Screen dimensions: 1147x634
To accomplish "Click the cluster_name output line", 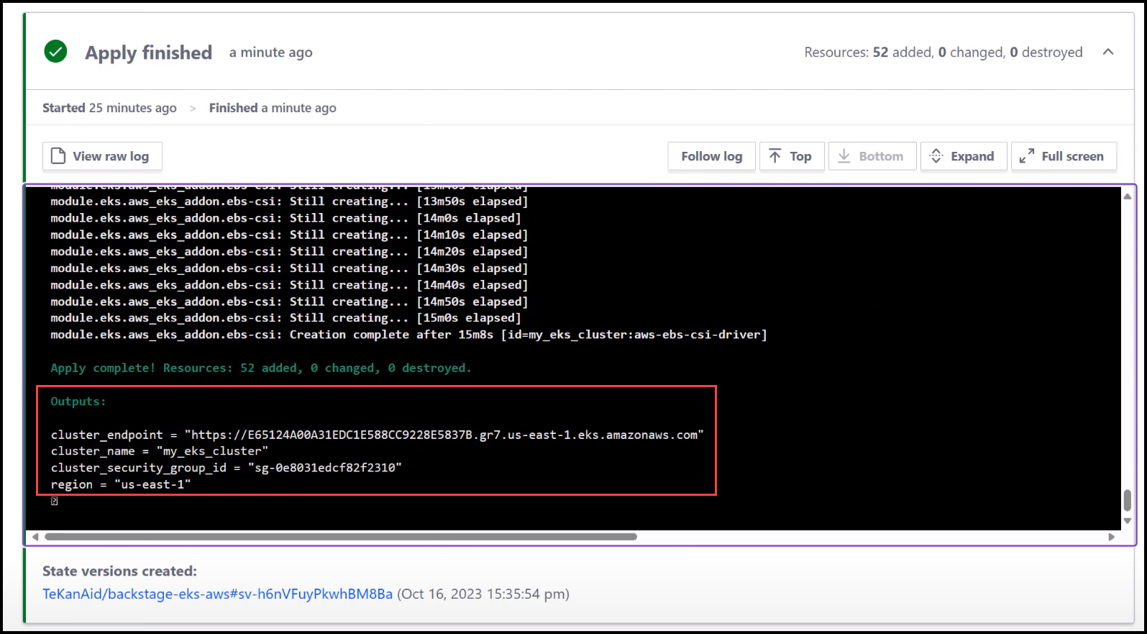I will pyautogui.click(x=160, y=451).
